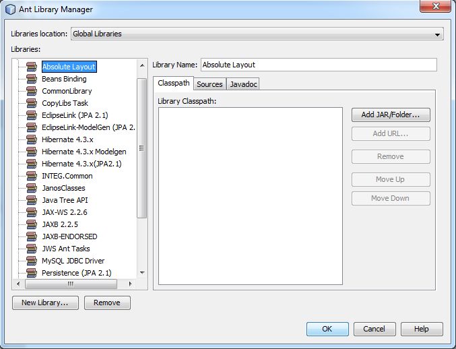
Task: Switch to the Javadoc tab
Action: (x=243, y=84)
